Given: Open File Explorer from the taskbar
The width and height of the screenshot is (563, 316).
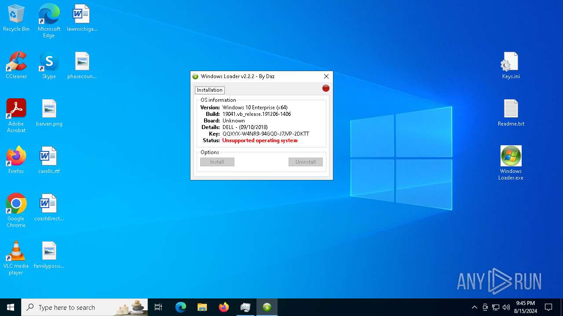Looking at the screenshot, I should tap(202, 307).
